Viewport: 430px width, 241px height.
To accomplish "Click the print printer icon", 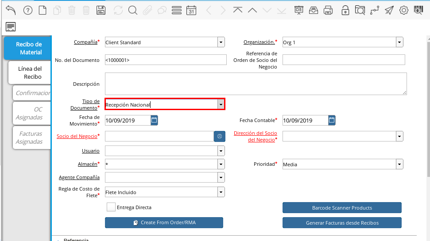I will tap(328, 10).
